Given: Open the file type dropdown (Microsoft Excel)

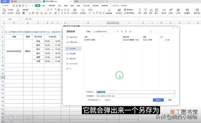Looking at the screenshot, I should point(136,96).
